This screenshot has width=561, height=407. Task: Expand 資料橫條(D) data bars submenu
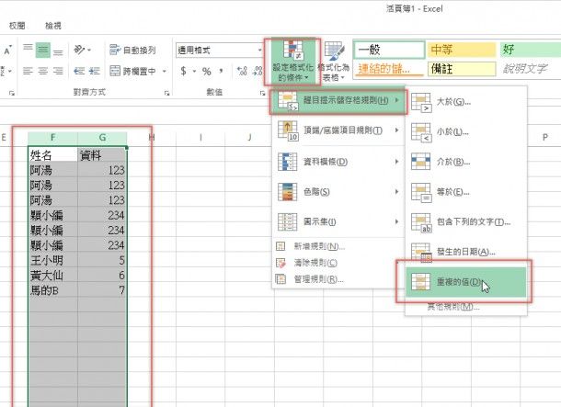[x=338, y=162]
